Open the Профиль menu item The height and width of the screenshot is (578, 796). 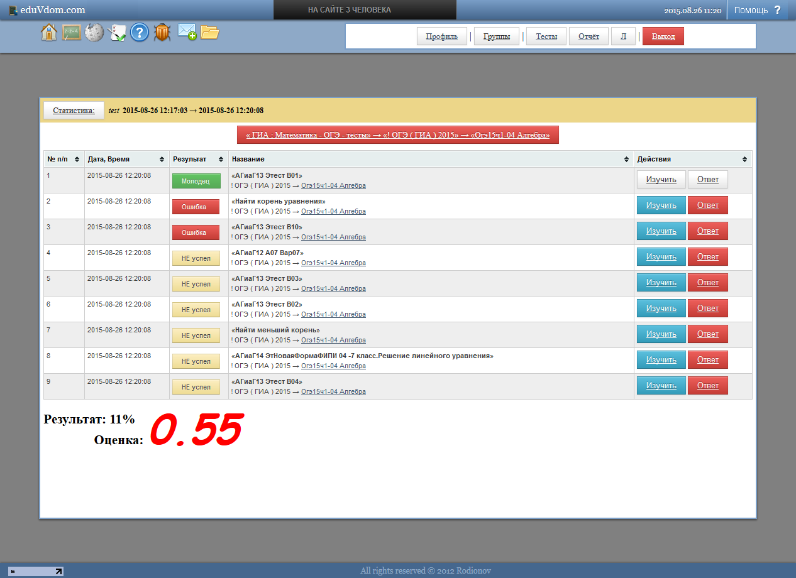click(441, 36)
